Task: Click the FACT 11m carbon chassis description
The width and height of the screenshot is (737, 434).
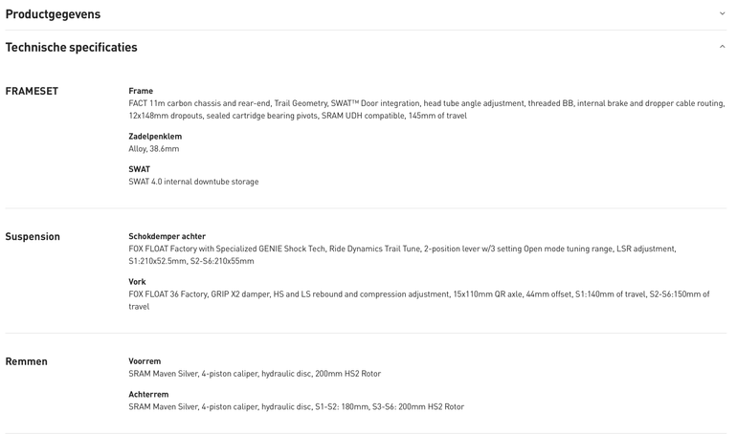Action: point(427,109)
